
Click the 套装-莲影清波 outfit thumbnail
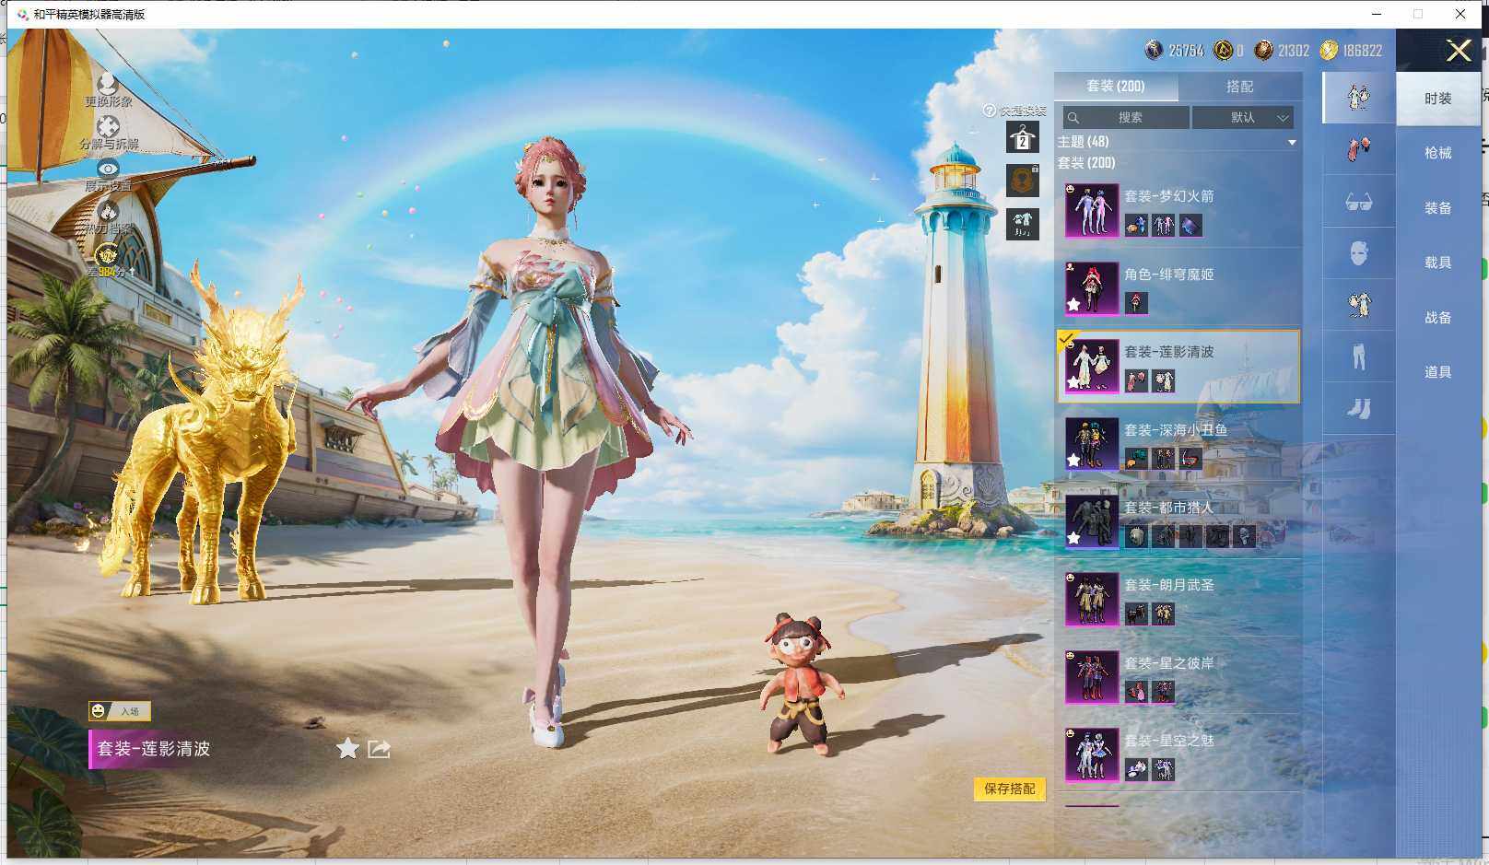[1092, 366]
